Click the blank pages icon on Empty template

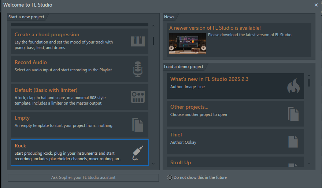[x=138, y=125]
